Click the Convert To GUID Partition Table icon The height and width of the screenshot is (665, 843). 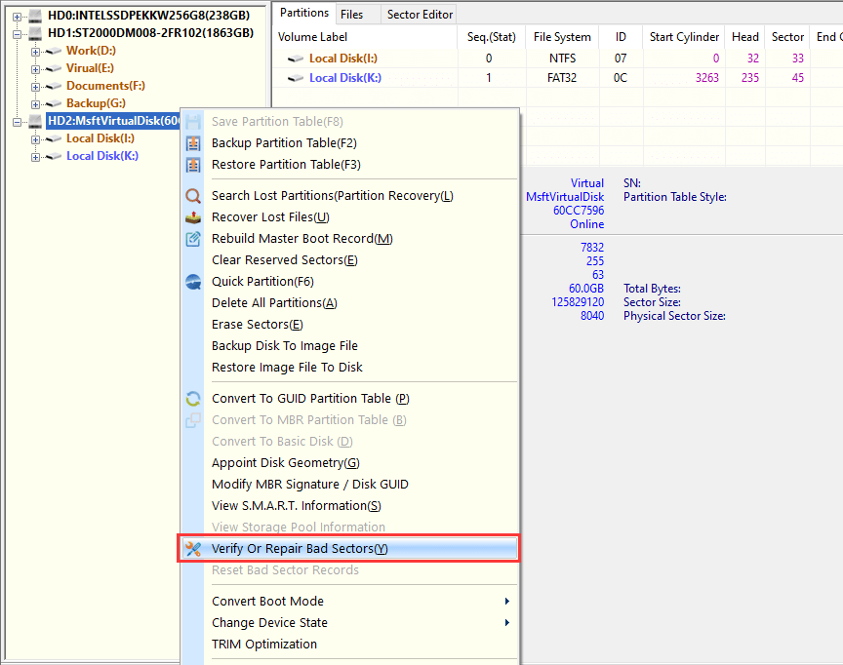tap(193, 399)
